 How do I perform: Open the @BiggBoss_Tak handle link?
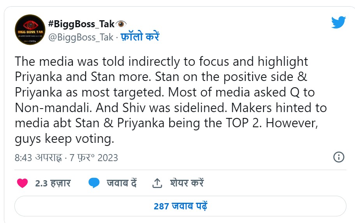(81, 37)
